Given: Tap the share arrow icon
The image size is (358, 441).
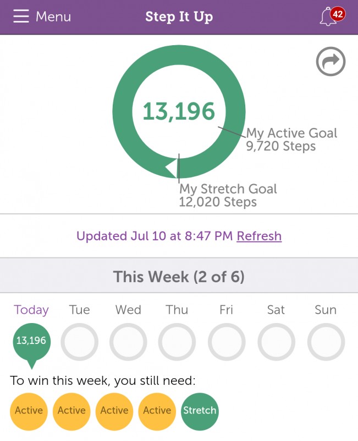Looking at the screenshot, I should pyautogui.click(x=331, y=62).
